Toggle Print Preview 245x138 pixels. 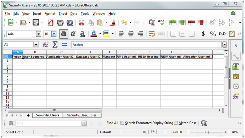(x=69, y=23)
